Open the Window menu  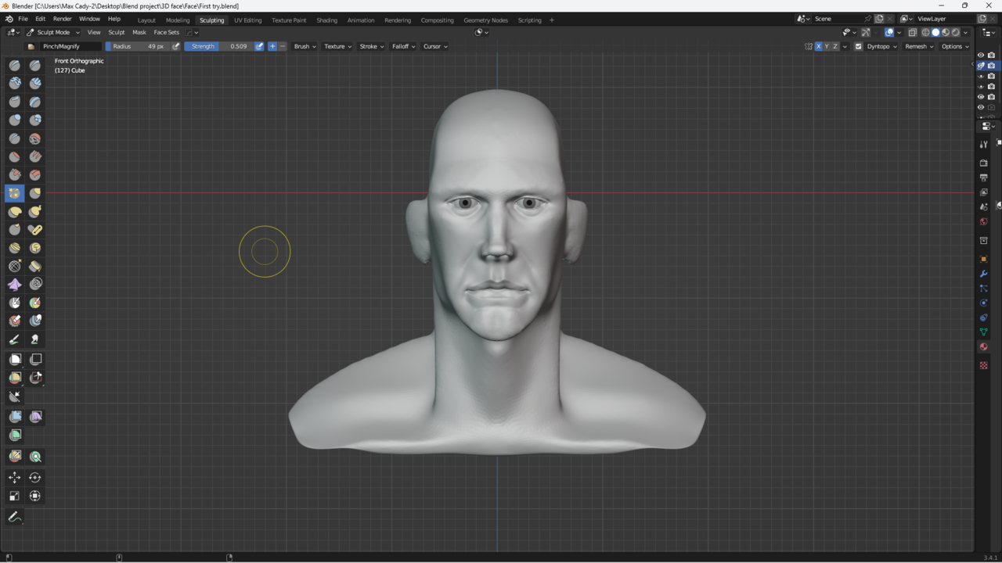coord(89,19)
